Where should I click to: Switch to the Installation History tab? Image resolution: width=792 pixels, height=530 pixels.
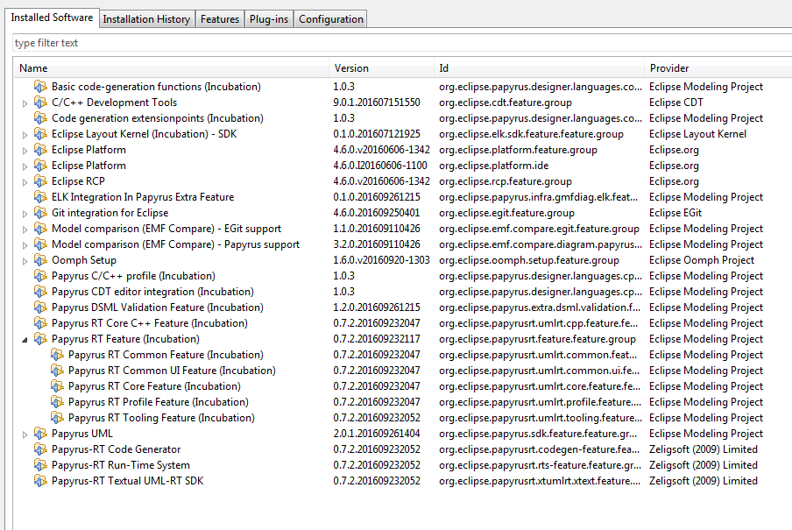[x=146, y=19]
